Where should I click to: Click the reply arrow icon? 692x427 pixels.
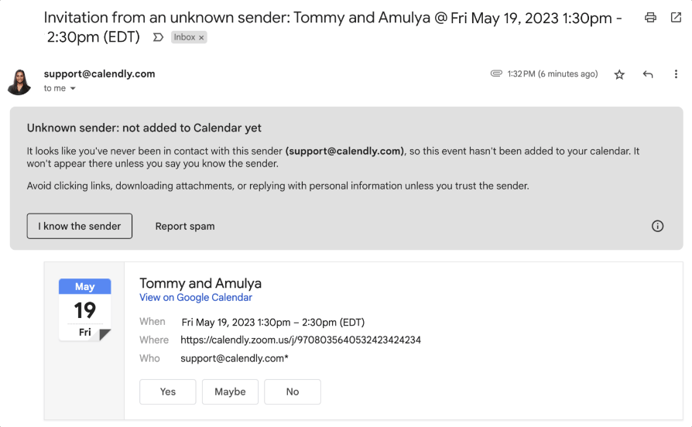pos(647,74)
